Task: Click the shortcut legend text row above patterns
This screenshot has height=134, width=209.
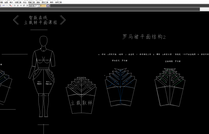Action: point(153,54)
